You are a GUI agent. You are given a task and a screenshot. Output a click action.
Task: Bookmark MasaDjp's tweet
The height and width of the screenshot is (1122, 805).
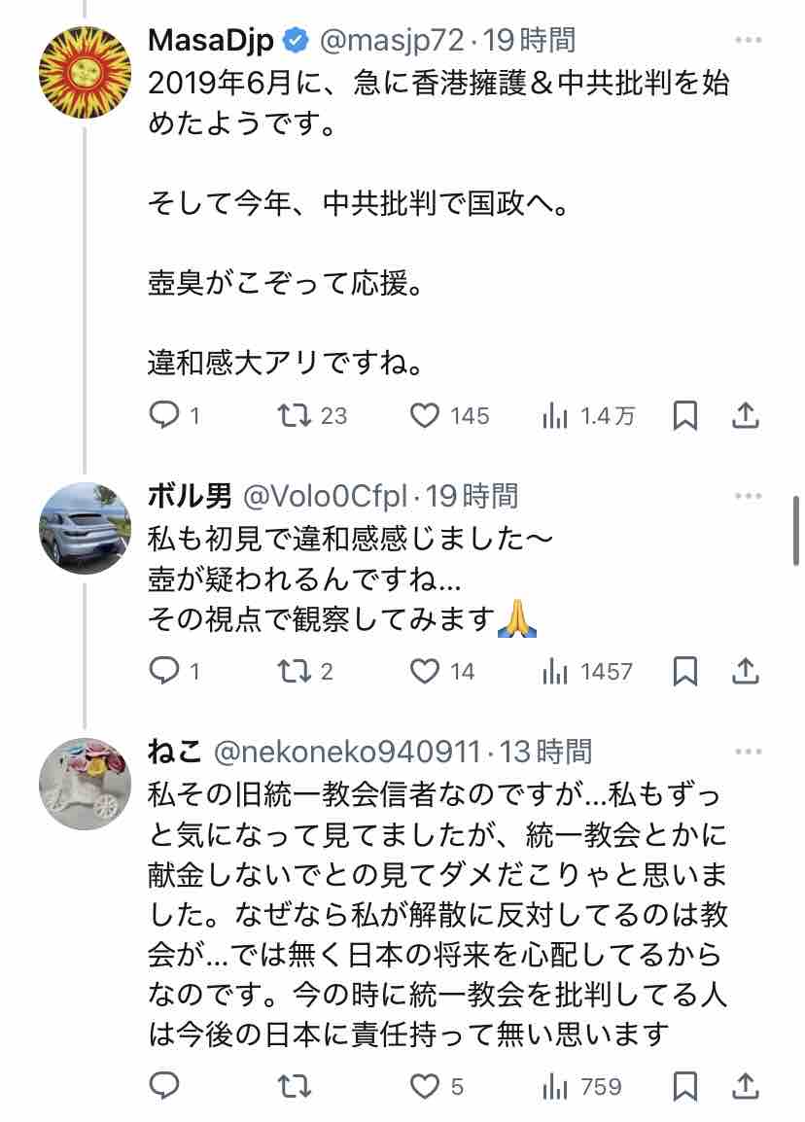[685, 416]
